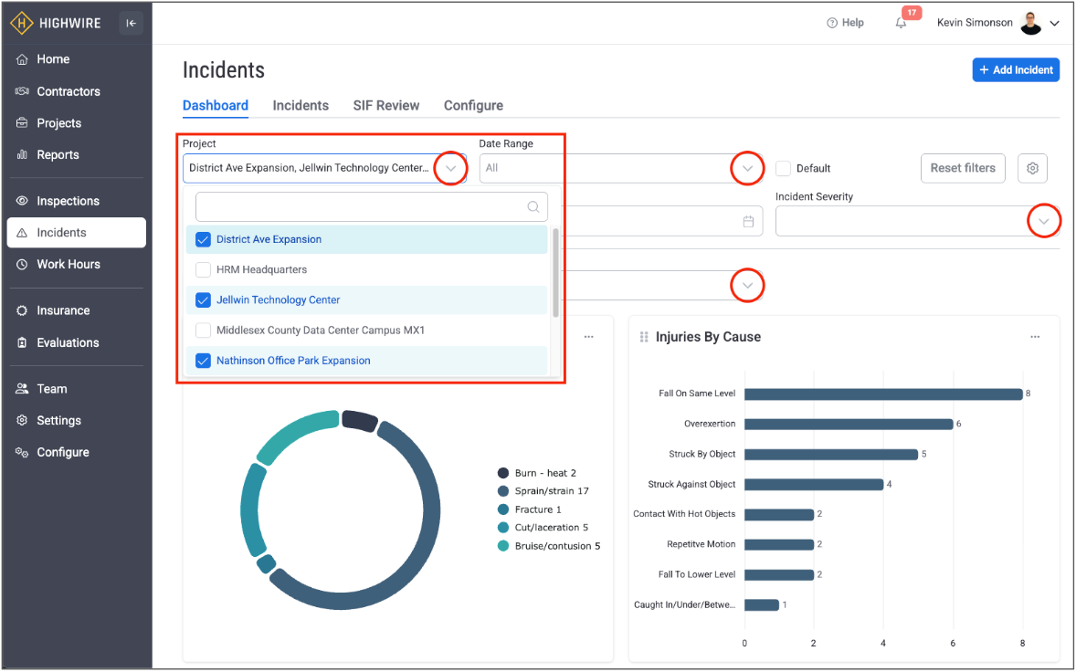1076x672 pixels.
Task: Click the Add Incident button
Action: pos(1016,70)
